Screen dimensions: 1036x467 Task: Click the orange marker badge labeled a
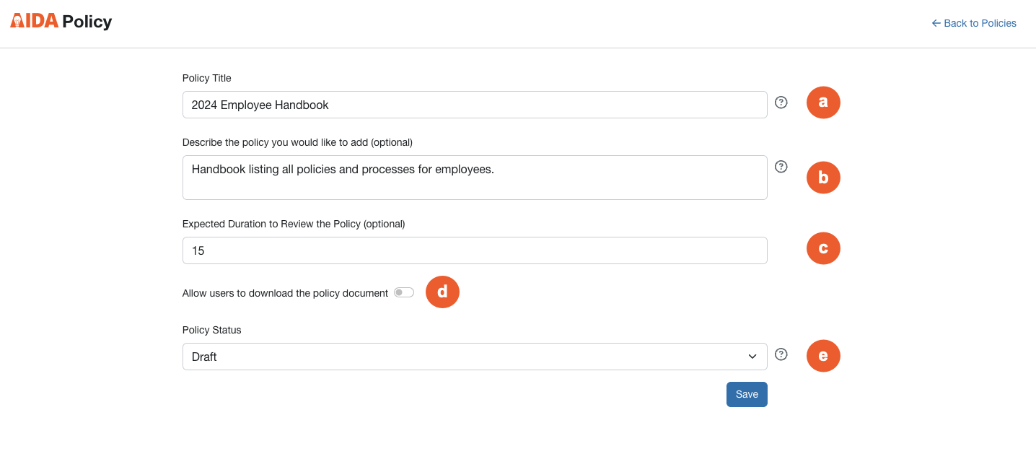pos(822,102)
